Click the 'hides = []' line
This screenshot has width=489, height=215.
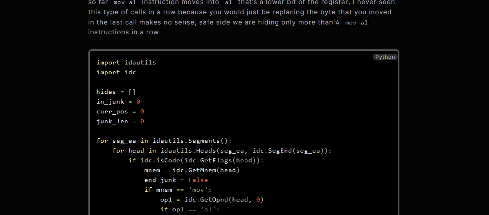[116, 92]
